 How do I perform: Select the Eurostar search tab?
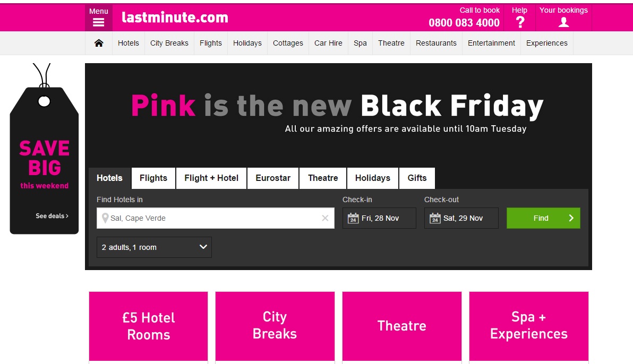click(273, 178)
